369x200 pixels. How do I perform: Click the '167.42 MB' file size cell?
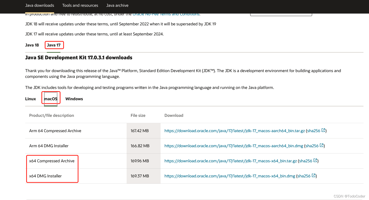point(143,131)
